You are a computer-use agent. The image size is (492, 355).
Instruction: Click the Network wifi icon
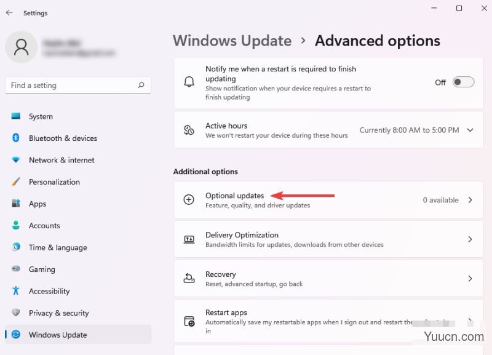tap(16, 160)
